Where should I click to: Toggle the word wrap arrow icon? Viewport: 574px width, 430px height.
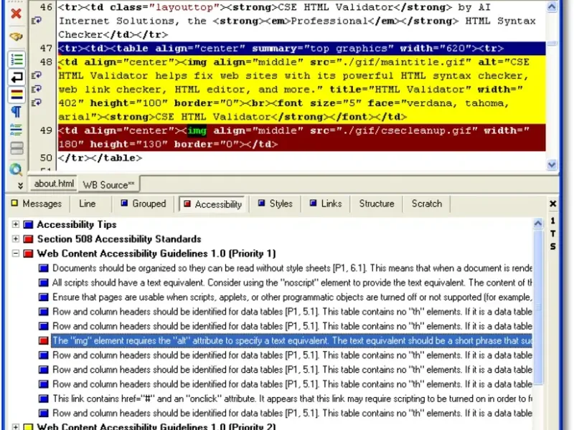pos(17,77)
